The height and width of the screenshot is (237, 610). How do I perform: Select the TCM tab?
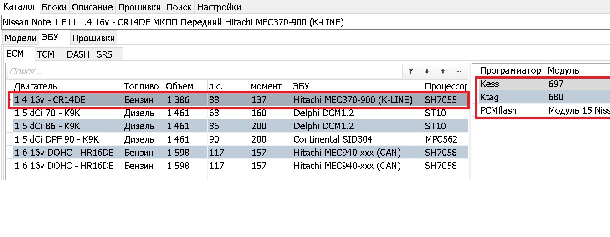[46, 54]
